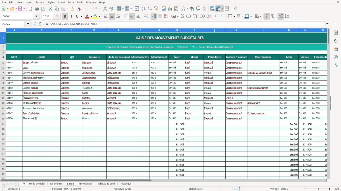341x191 pixels.
Task: Open the Borders dropdown arrow
Action: pos(234,16)
